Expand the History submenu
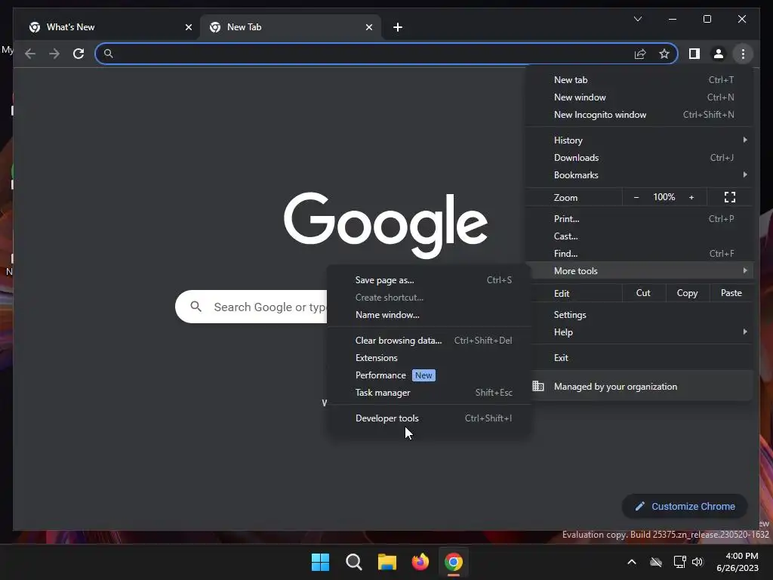The image size is (773, 580). pyautogui.click(x=639, y=140)
